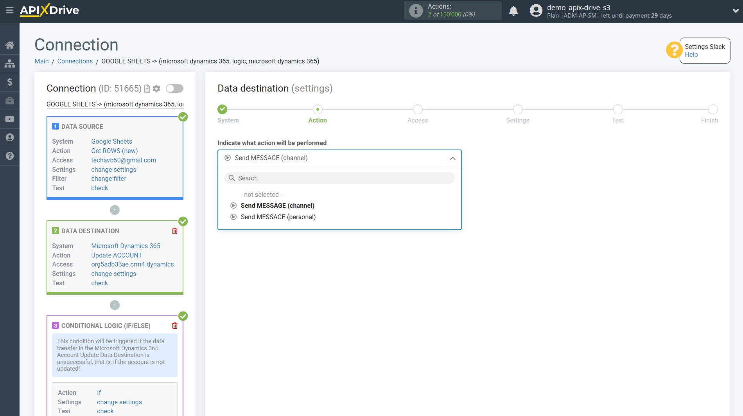Viewport: 743px width, 416px height.
Task: Open org5adb33ae.crm4.dynamics access link
Action: coord(133,264)
